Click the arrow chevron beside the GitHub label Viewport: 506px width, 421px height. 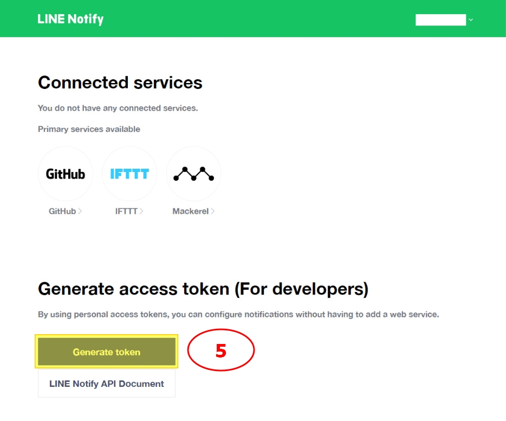80,211
